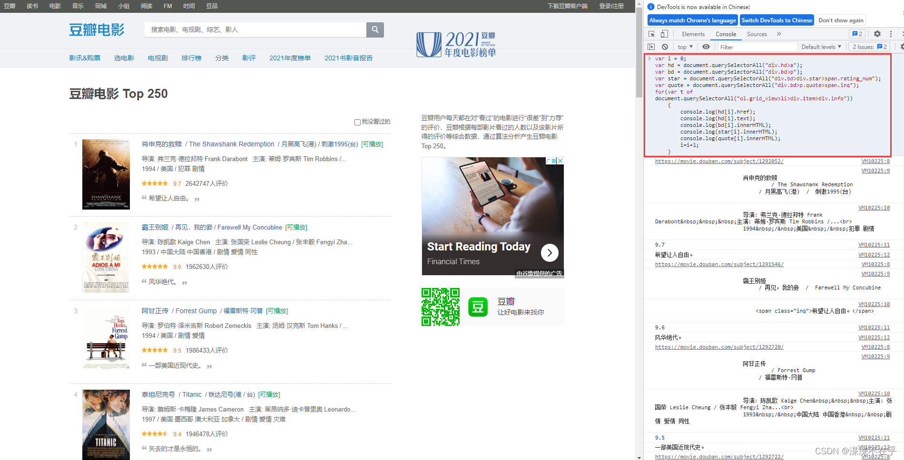Open '读书' in the top Douban bar
The width and height of the screenshot is (904, 460).
[x=32, y=6]
